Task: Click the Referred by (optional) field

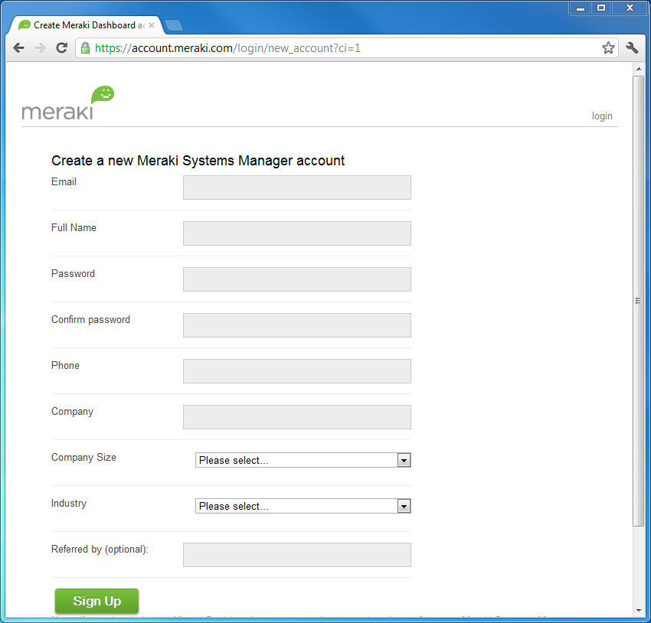Action: click(297, 555)
